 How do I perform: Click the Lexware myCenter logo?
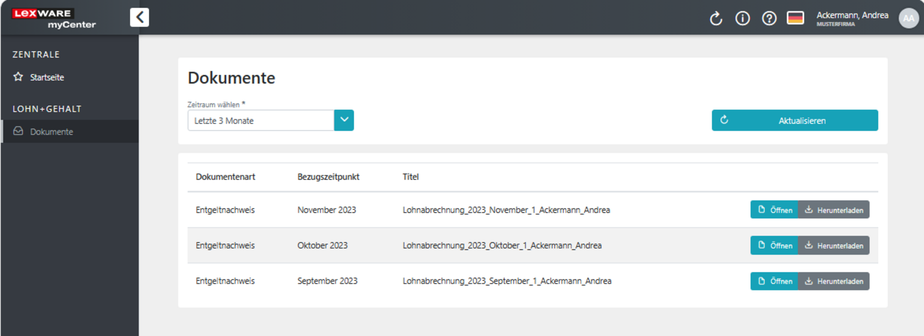coord(54,18)
